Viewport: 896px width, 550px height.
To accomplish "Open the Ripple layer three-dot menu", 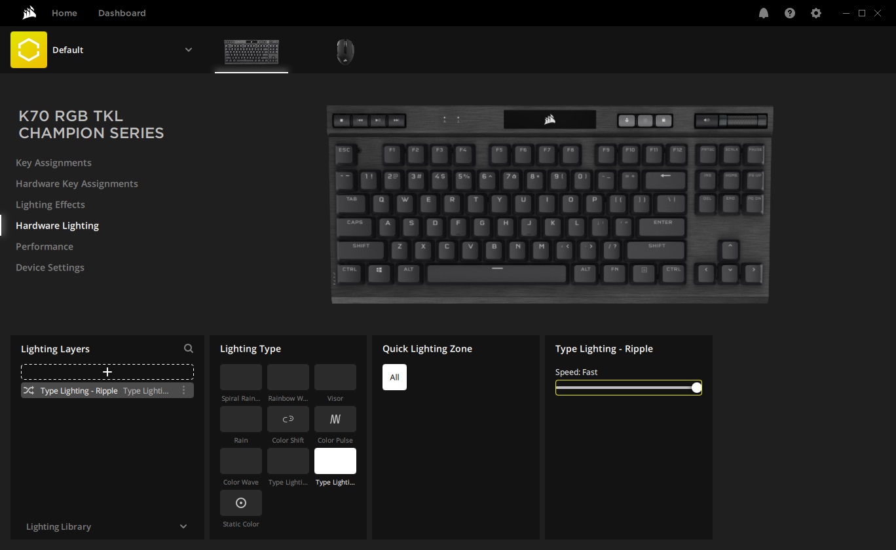I will click(183, 391).
